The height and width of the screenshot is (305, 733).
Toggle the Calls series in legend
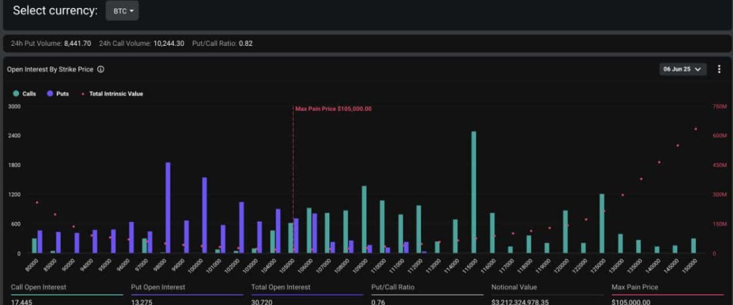[24, 94]
